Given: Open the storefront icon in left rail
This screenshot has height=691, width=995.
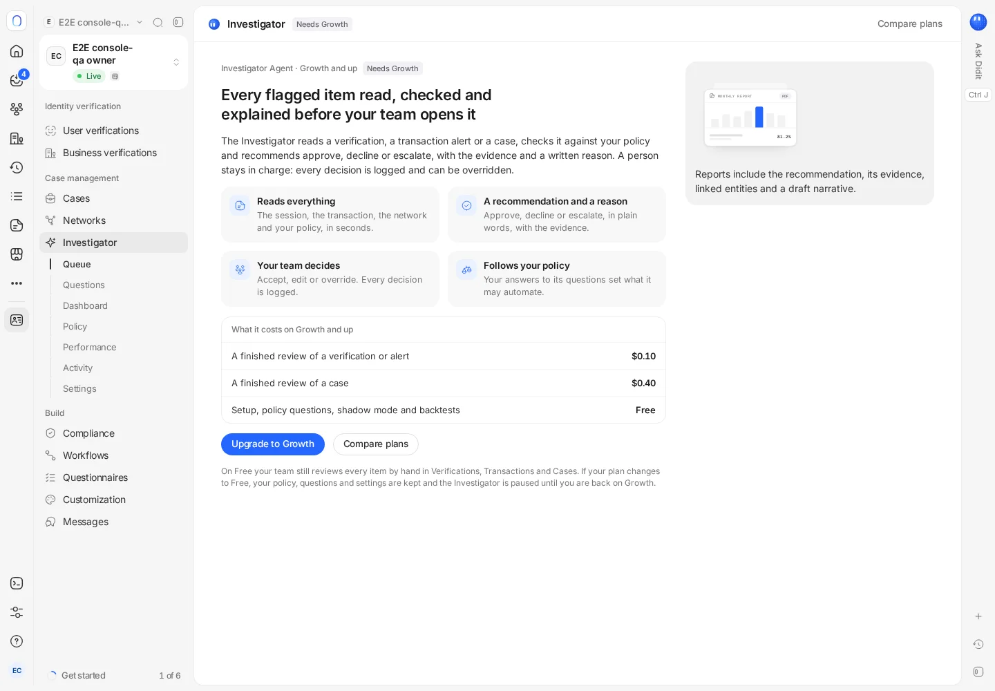Looking at the screenshot, I should click(17, 254).
